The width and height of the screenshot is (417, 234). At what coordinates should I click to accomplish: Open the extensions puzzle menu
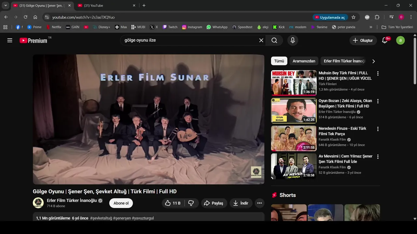(377, 17)
